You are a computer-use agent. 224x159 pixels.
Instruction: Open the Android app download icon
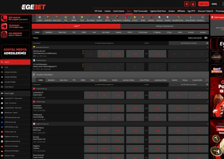tap(186, 4)
